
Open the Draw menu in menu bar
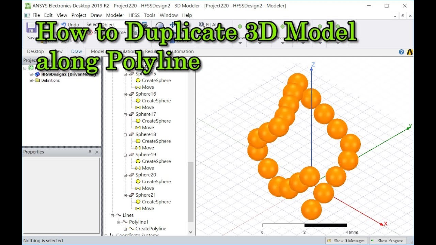(x=96, y=15)
